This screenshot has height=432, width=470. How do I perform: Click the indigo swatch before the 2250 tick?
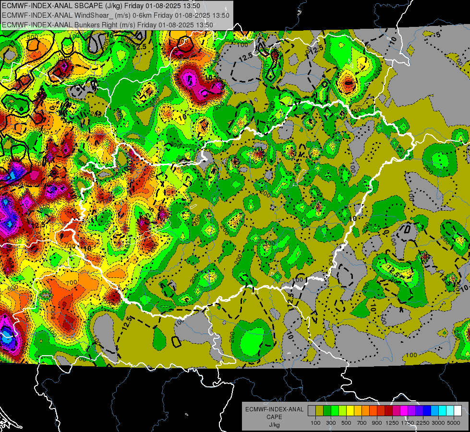click(419, 410)
